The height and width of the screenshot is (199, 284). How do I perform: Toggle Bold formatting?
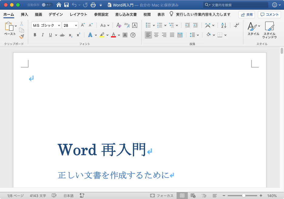click(35, 35)
